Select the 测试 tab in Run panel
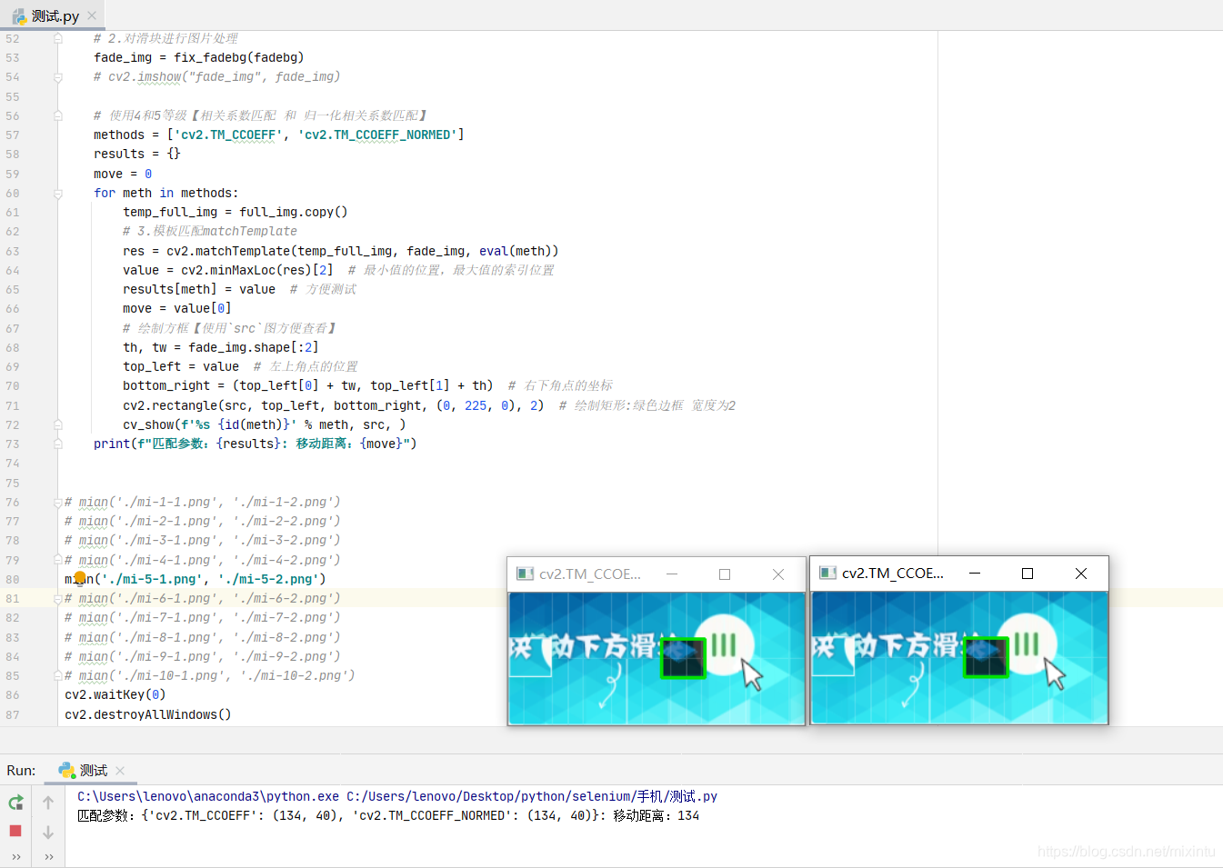 pyautogui.click(x=93, y=771)
